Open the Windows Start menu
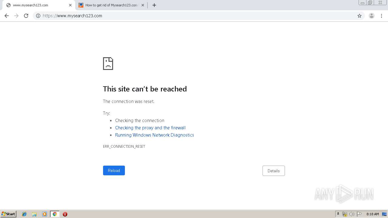 click(x=8, y=214)
